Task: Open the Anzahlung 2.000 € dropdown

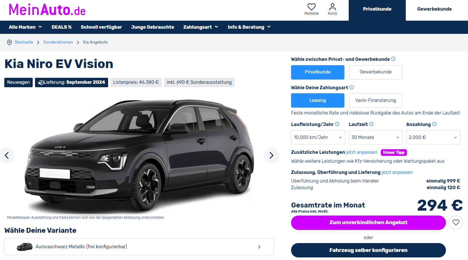Action: pyautogui.click(x=433, y=137)
